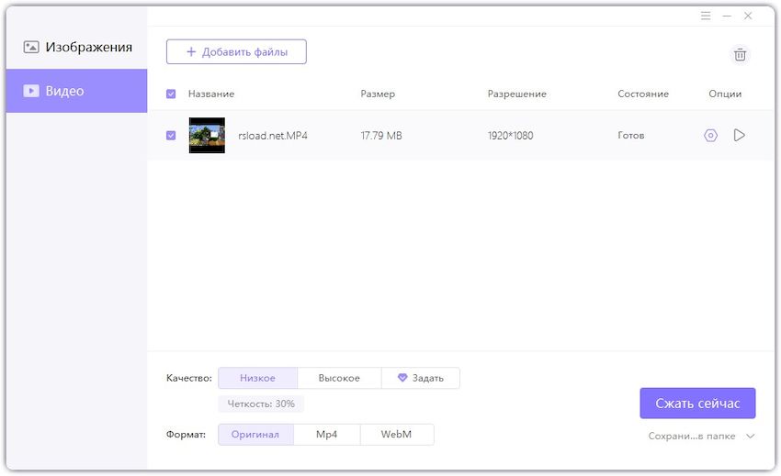Image resolution: width=781 pixels, height=476 pixels.
Task: Choose Mp4 output format
Action: coord(326,435)
